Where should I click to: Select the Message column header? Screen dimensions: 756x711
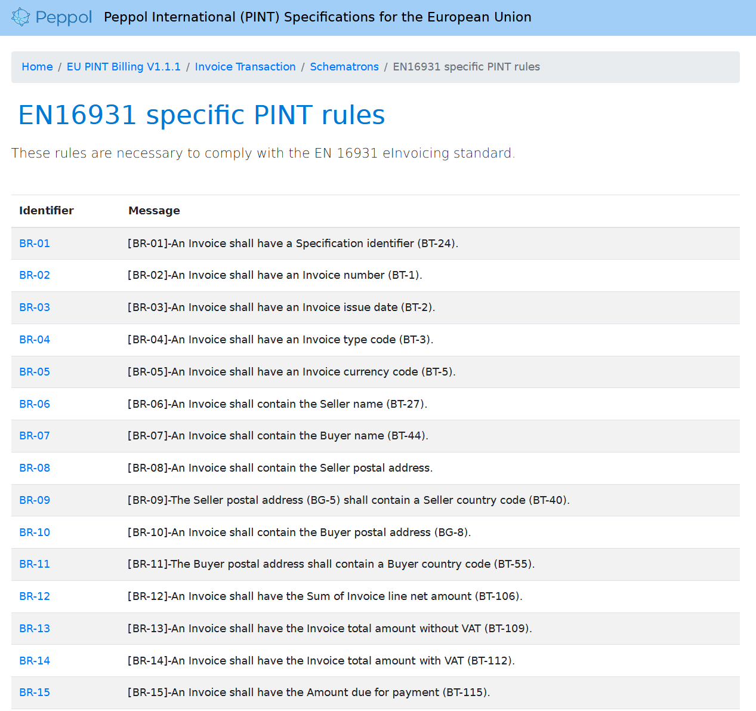pos(154,211)
